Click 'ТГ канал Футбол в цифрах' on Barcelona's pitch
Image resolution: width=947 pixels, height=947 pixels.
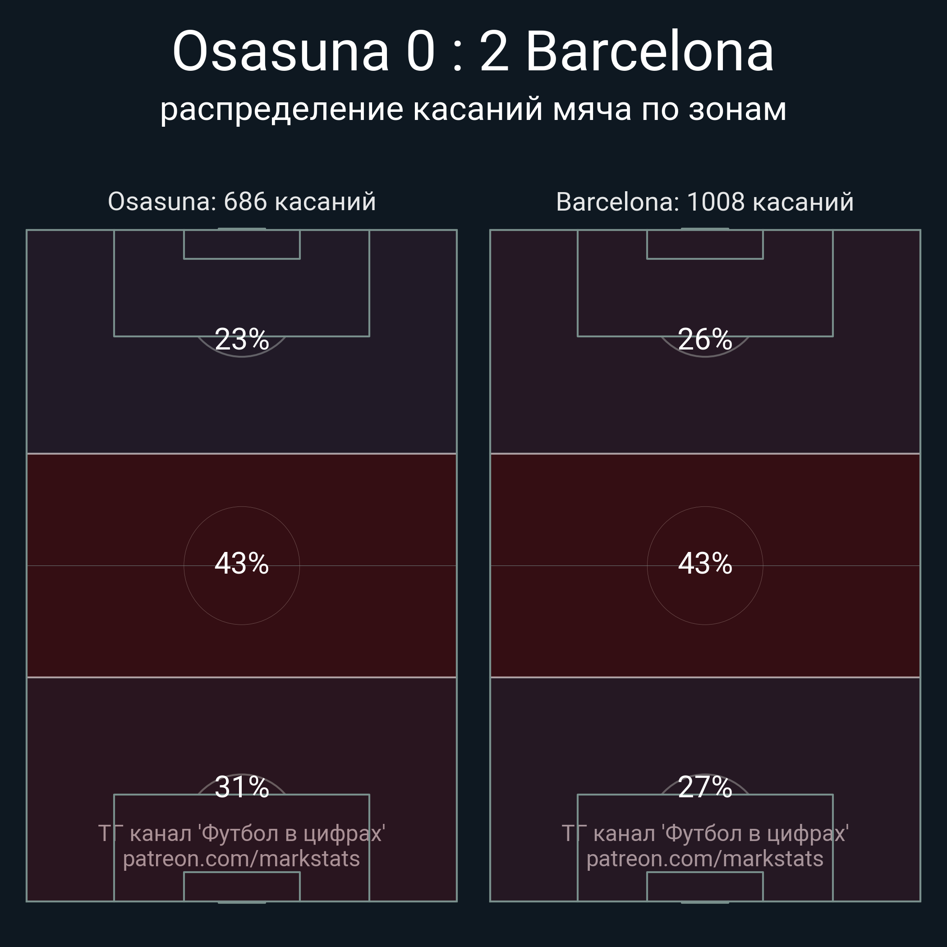coord(705,833)
